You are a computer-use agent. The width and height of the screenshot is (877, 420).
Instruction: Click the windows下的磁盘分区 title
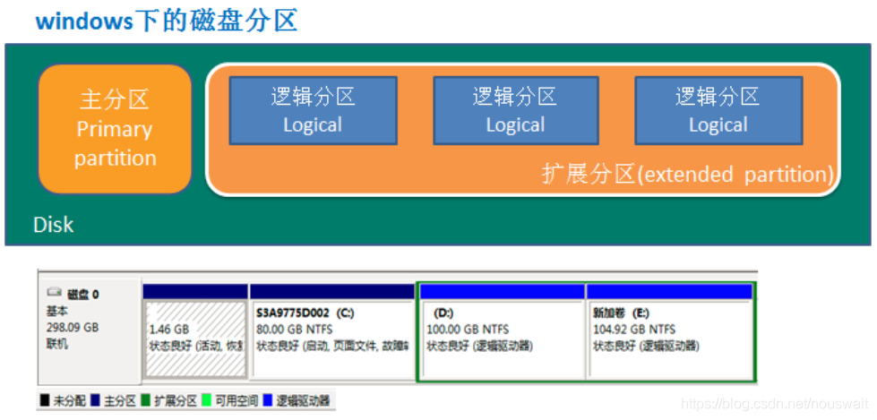[x=166, y=21]
